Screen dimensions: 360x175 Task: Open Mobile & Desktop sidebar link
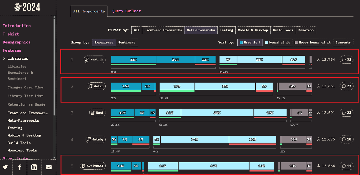click(x=24, y=135)
